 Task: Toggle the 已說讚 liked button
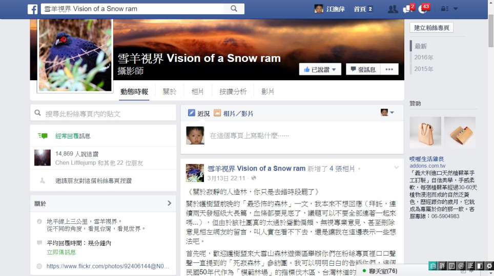click(x=320, y=70)
